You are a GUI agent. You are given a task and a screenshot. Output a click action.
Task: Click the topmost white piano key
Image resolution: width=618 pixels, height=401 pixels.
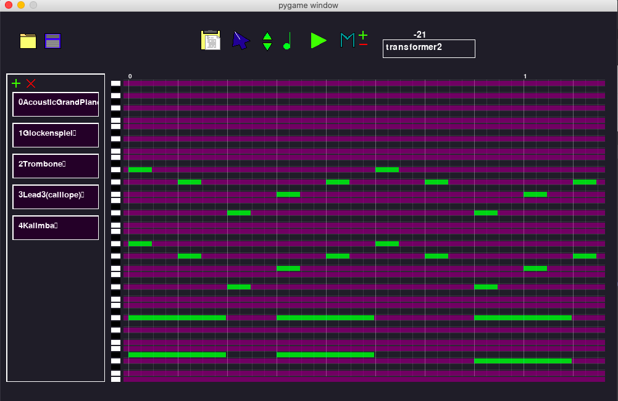point(116,83)
